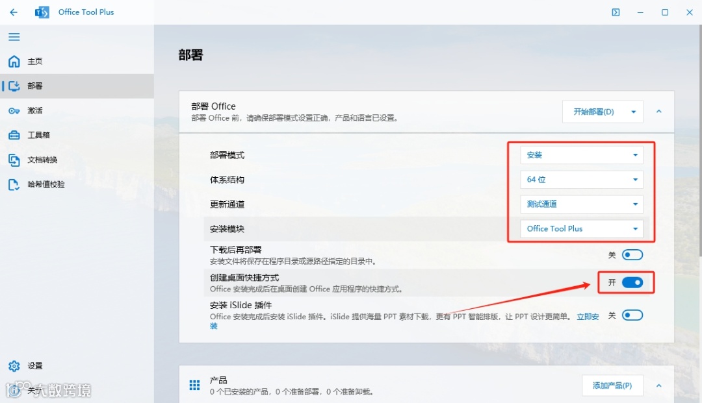This screenshot has height=403, width=702.
Task: Enable the 安装 iSlide 插件 switch
Action: pos(632,315)
